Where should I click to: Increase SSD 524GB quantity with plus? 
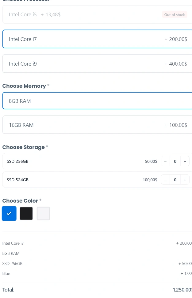(185, 180)
